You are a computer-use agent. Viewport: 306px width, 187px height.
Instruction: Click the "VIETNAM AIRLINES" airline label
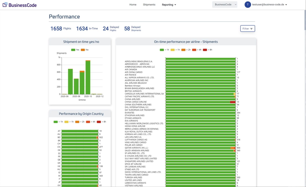(134, 186)
